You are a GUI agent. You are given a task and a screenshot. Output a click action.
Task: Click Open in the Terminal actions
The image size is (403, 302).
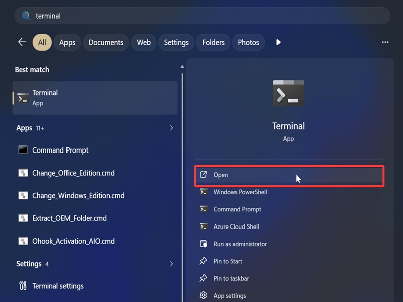point(289,175)
